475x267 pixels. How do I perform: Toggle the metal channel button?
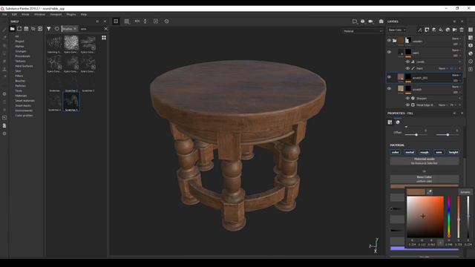410,152
